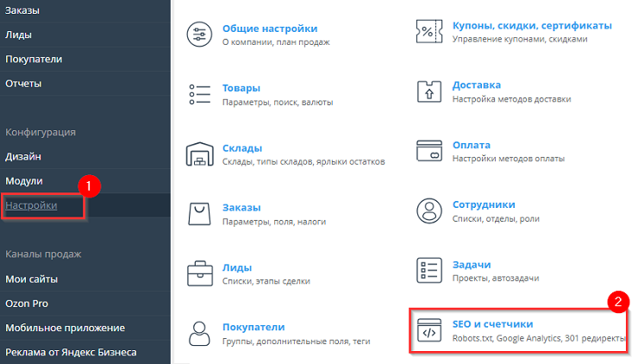638x364 pixels.
Task: Click the General settings sliders icon
Action: coord(199,35)
